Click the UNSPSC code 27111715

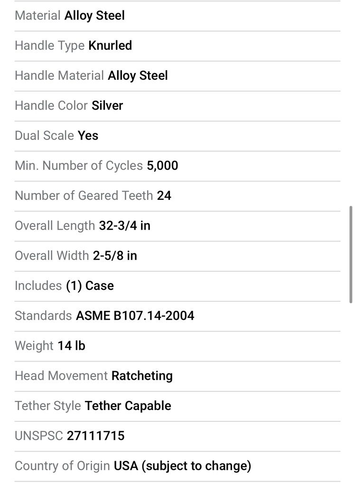pos(95,436)
